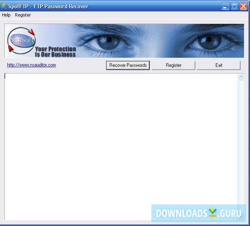Open the Register menu in menu bar
The height and width of the screenshot is (226, 250).
pyautogui.click(x=23, y=15)
